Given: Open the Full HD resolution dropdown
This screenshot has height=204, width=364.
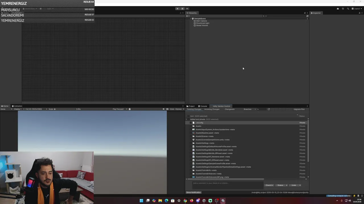Looking at the screenshot, I should click(x=36, y=109).
